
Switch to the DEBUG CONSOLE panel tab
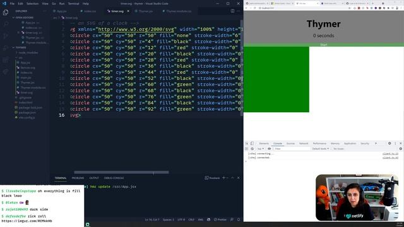[x=114, y=178]
